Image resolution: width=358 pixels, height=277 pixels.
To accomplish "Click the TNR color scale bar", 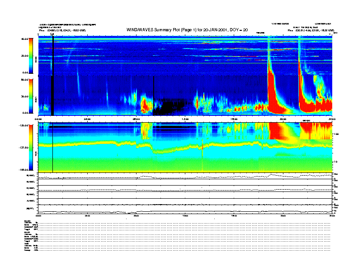I will click(x=31, y=148).
